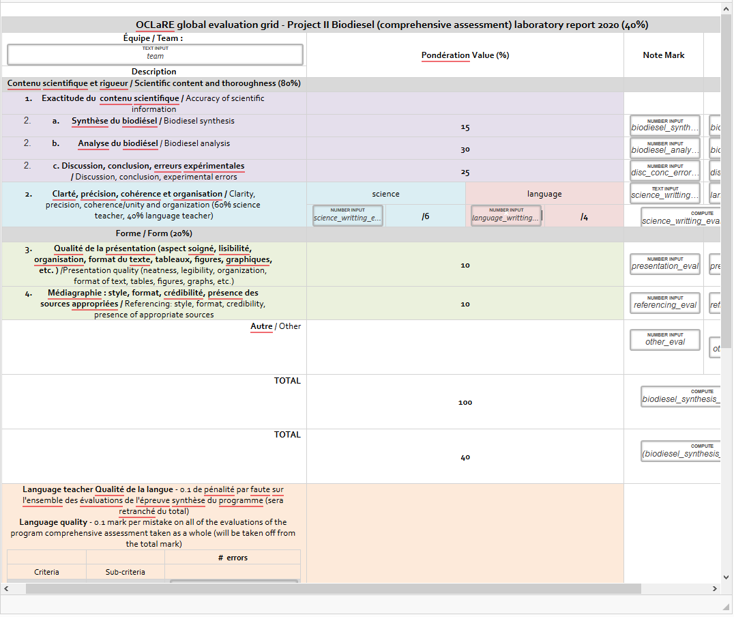Click the 'Pondération Value (%)' header
734x617 pixels.
pyautogui.click(x=465, y=55)
